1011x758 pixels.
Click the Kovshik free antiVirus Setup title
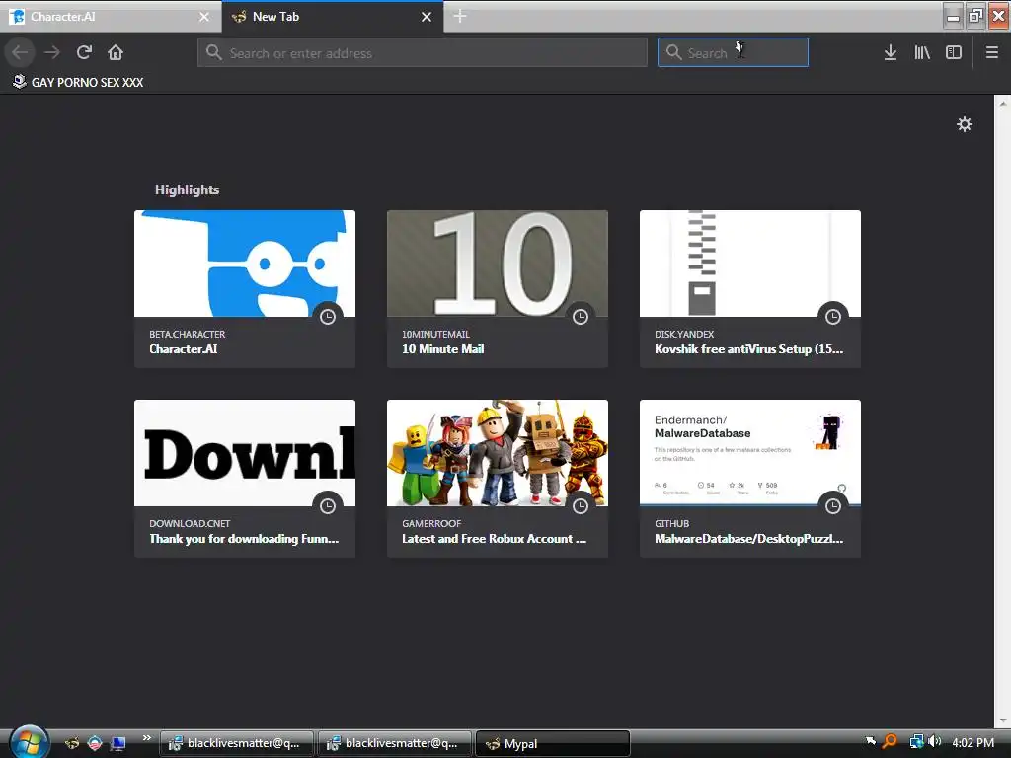(748, 349)
